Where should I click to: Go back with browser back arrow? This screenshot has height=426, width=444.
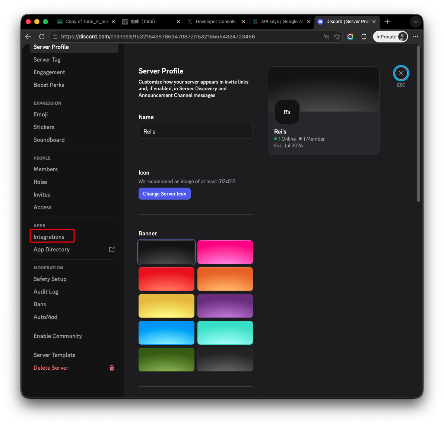pos(28,37)
